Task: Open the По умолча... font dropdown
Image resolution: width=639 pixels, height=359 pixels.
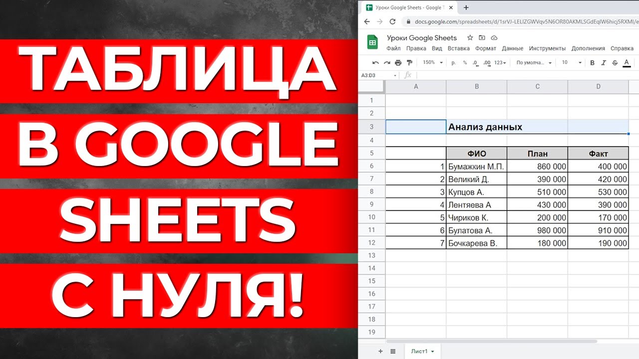Action: tap(534, 63)
